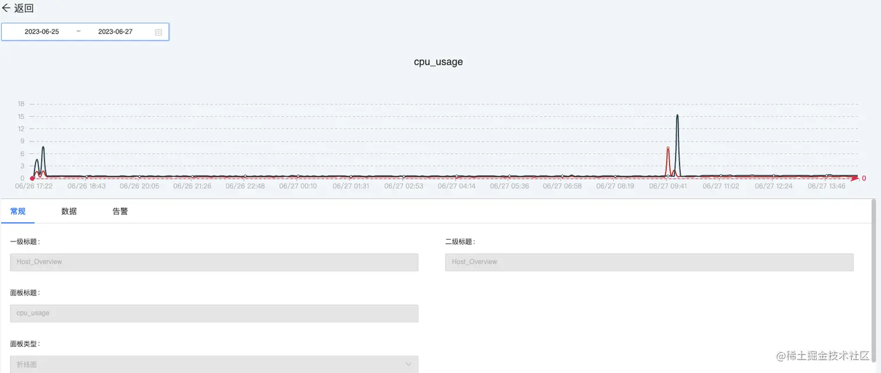Click x-axis label 06/27 11:02
This screenshot has width=881, height=373.
tap(720, 186)
